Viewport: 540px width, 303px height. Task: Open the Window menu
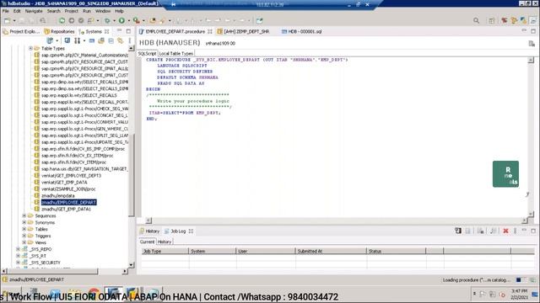coord(103,11)
